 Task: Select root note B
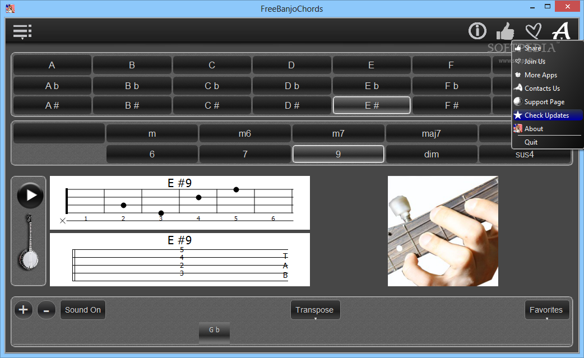(132, 65)
